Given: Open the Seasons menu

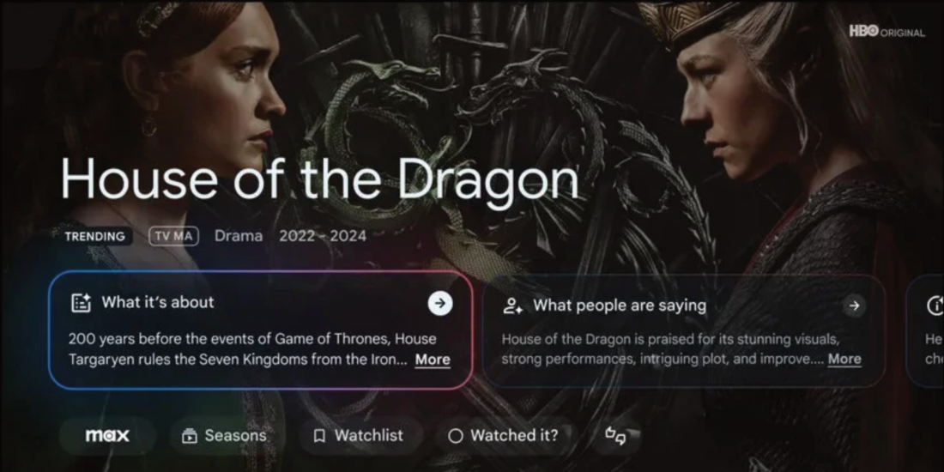Looking at the screenshot, I should point(225,435).
